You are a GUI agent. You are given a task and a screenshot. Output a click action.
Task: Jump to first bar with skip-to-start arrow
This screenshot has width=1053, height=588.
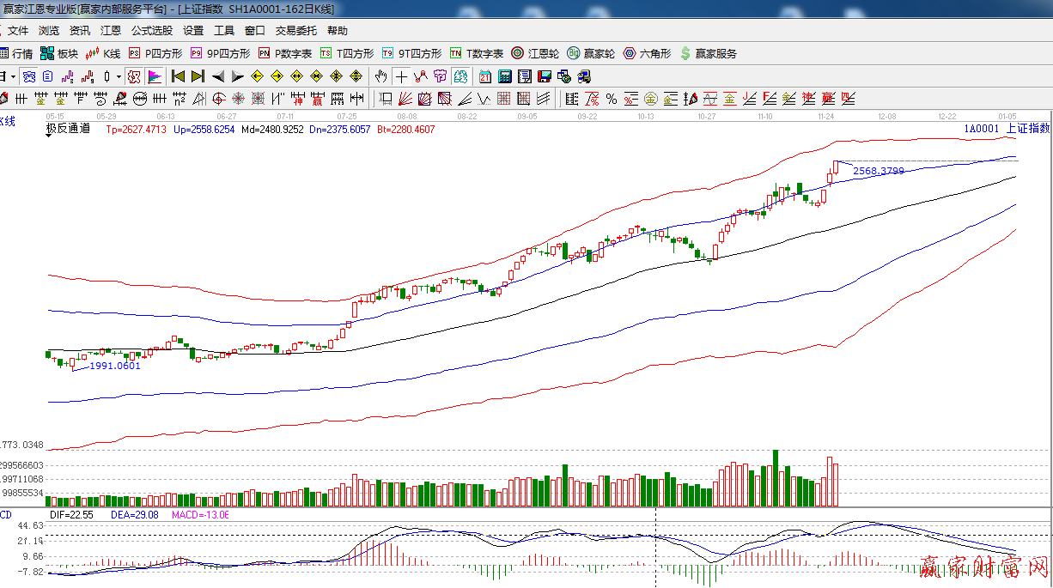[x=178, y=76]
